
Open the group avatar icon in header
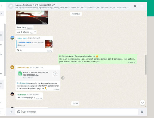11,6
